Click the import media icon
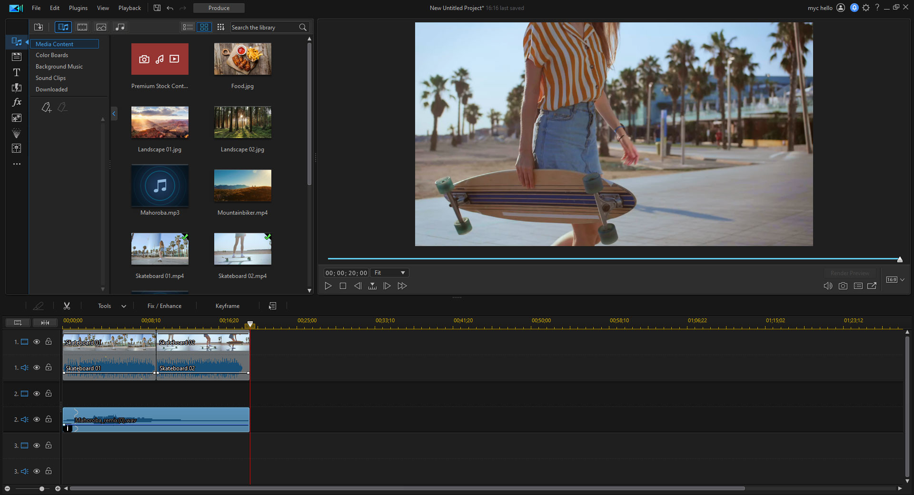914x495 pixels. click(x=39, y=27)
